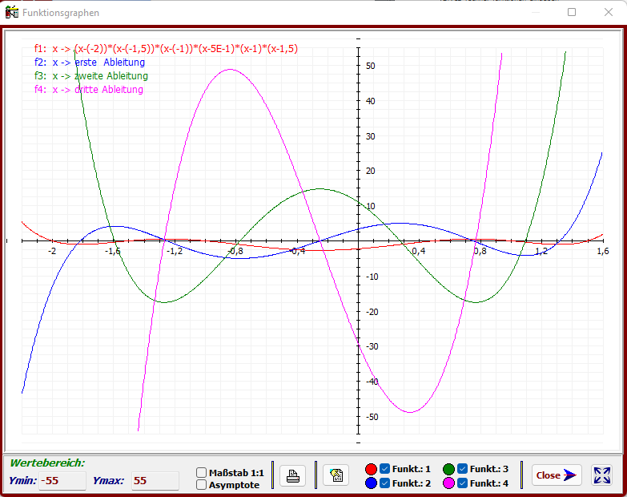Click the Ymin input field
The height and width of the screenshot is (497, 627).
(x=62, y=481)
